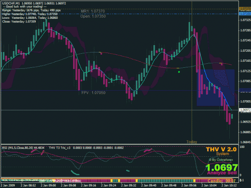
Task: Click the '2 Jan 08:52' time label
Action: pyautogui.click(x=29, y=186)
